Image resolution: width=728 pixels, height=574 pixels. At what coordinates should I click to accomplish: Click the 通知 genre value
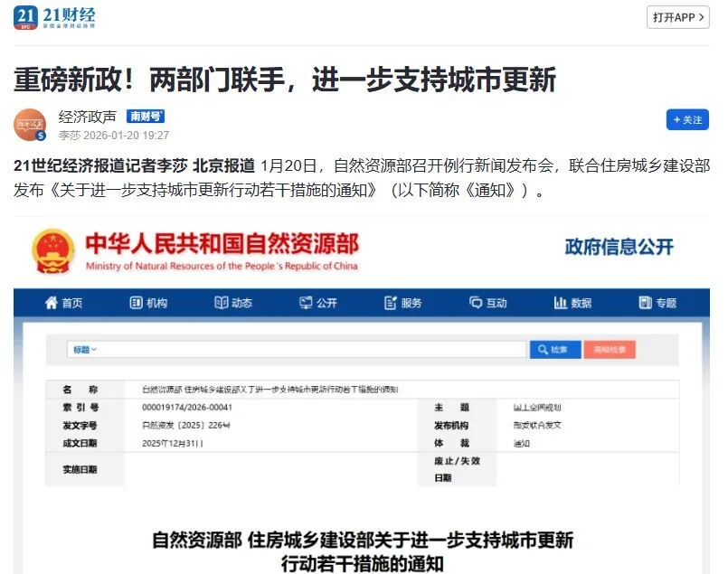(x=522, y=443)
